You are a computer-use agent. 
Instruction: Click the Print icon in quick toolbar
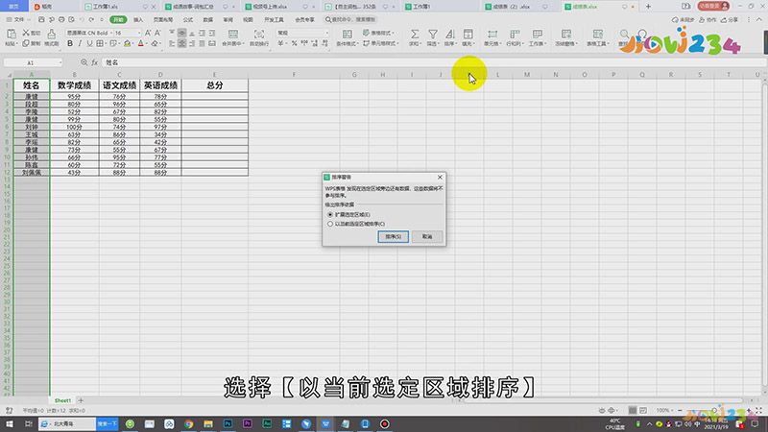click(61, 19)
